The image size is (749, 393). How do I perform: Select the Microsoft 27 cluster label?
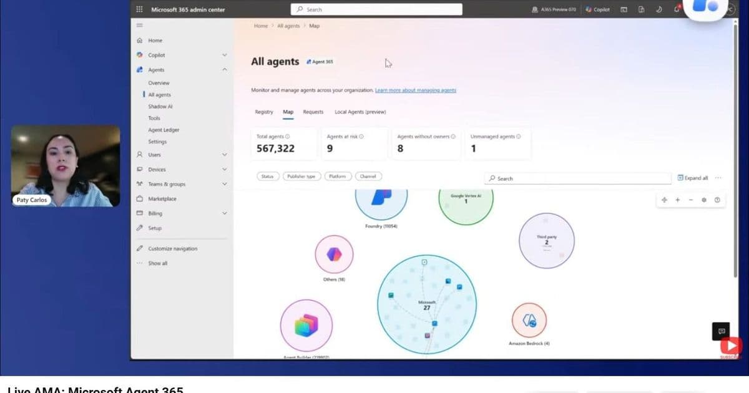(427, 305)
